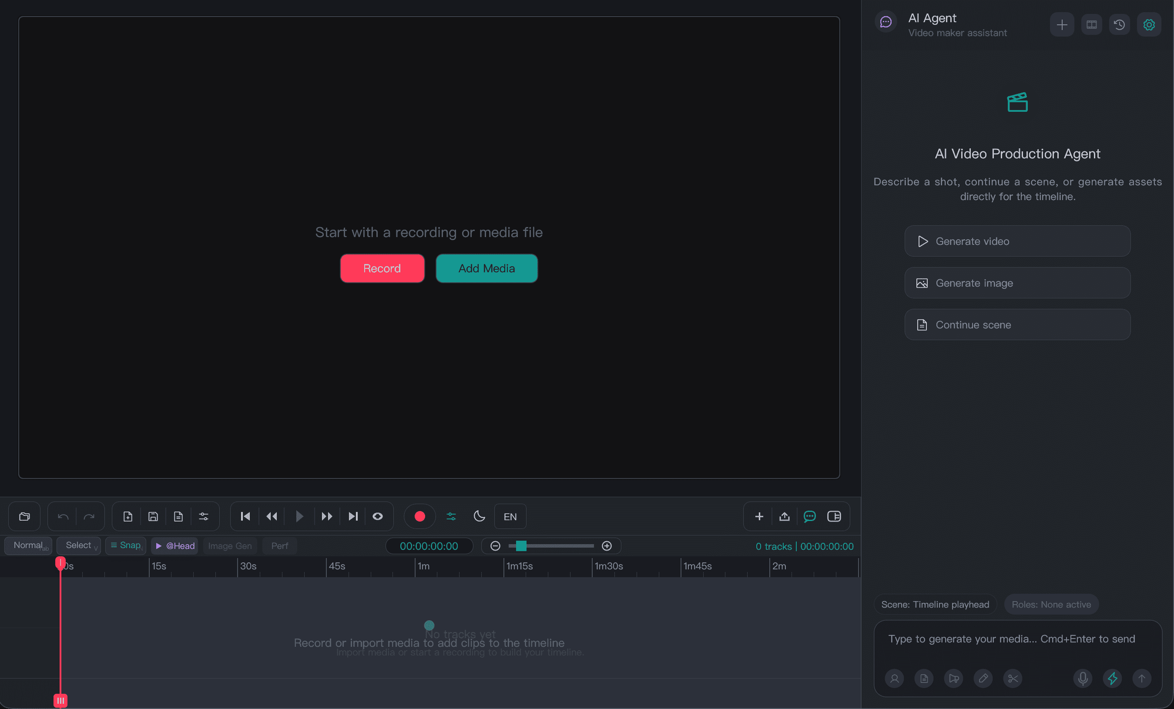Image resolution: width=1174 pixels, height=709 pixels.
Task: Create a new project file with plus-page icon
Action: pyautogui.click(x=127, y=516)
